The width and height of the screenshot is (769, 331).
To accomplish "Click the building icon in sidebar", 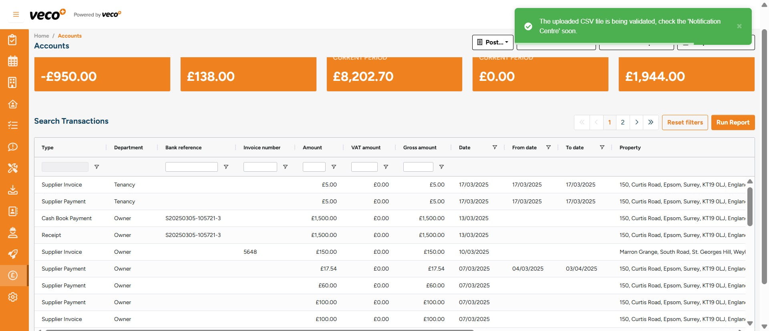I will 13,82.
